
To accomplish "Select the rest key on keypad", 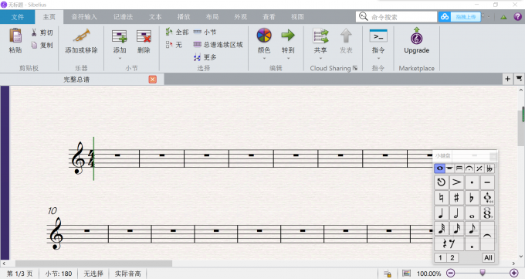I will pyautogui.click(x=449, y=243).
